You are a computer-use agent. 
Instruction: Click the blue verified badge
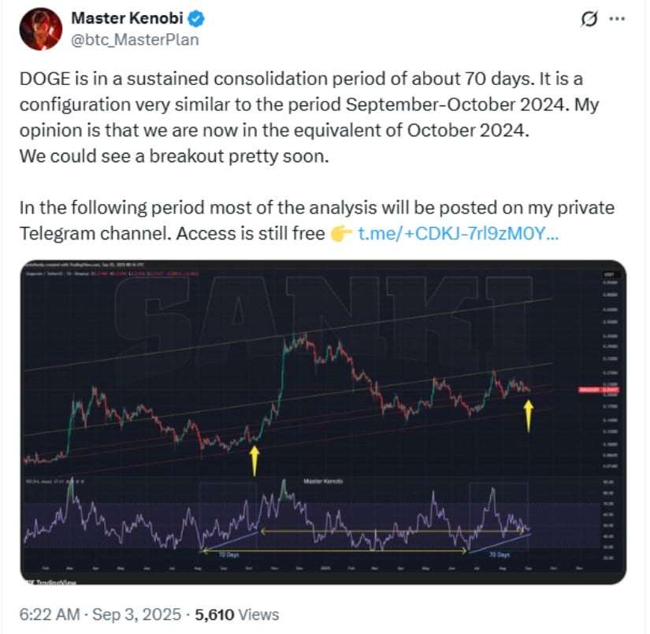click(196, 19)
